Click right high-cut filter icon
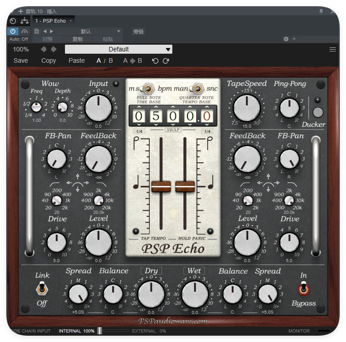 [x=292, y=184]
